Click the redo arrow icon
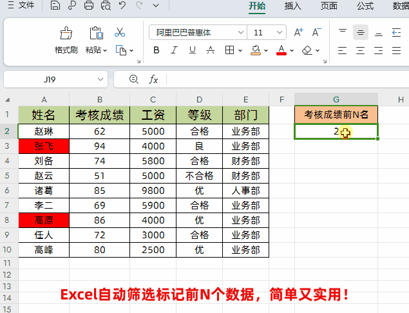 [139, 5]
